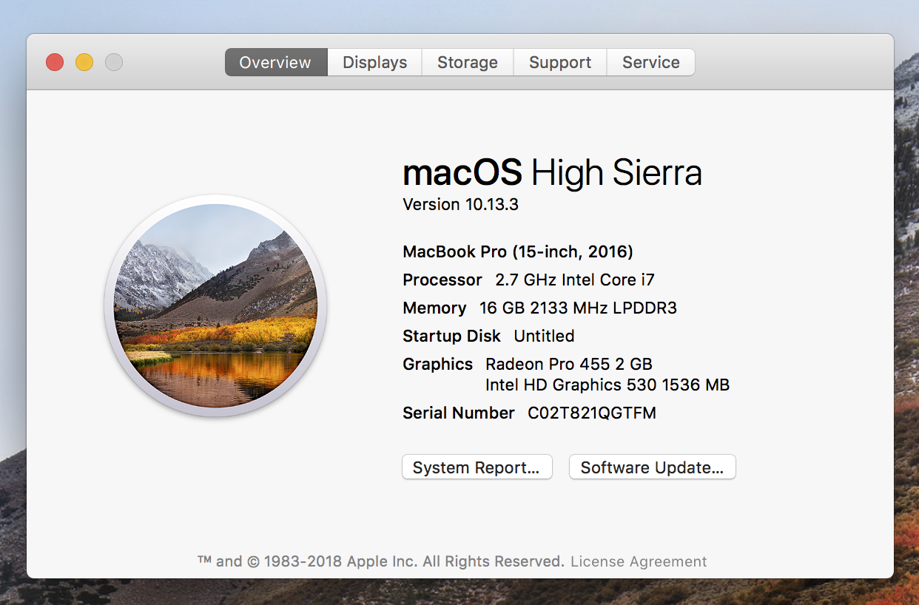919x605 pixels.
Task: Minimize the window with the yellow button
Action: (x=84, y=63)
